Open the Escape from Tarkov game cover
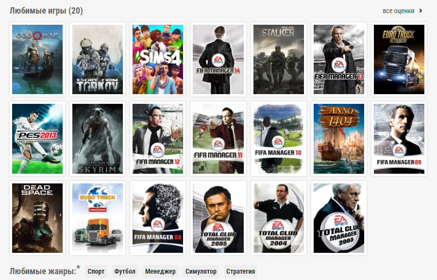This screenshot has height=280, width=437. (98, 59)
